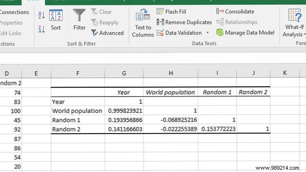
Task: Select column D cell with value 54
Action: [10, 157]
